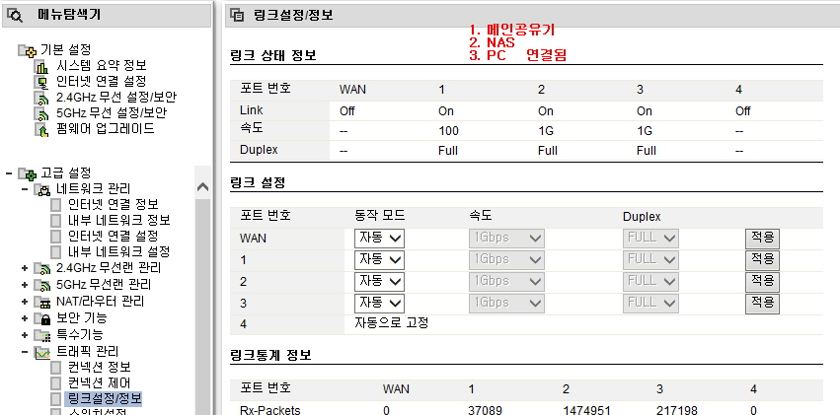Click 적용 button for WAN port

pos(762,239)
